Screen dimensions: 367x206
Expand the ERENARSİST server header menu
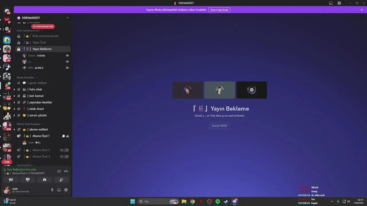coord(43,18)
